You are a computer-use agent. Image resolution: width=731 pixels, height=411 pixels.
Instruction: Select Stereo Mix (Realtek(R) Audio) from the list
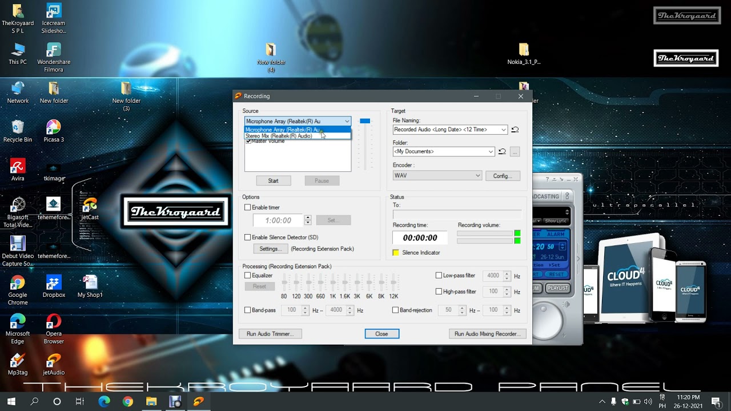click(x=298, y=136)
